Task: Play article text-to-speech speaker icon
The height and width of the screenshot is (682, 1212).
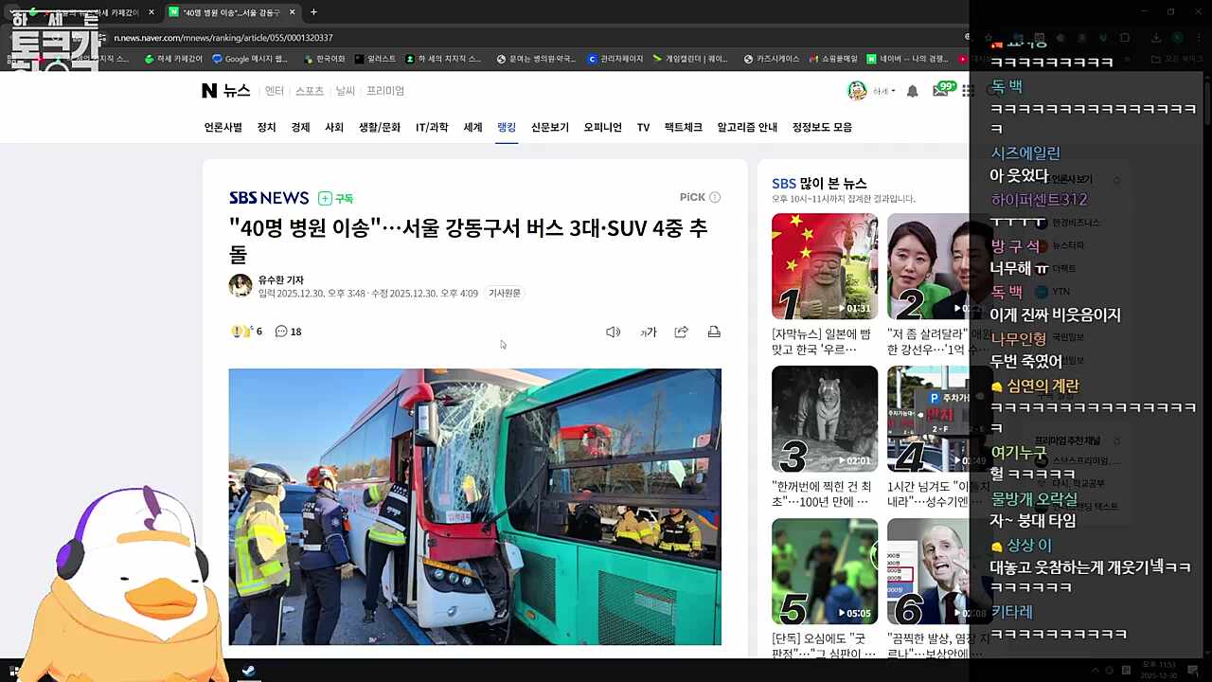Action: pos(614,332)
